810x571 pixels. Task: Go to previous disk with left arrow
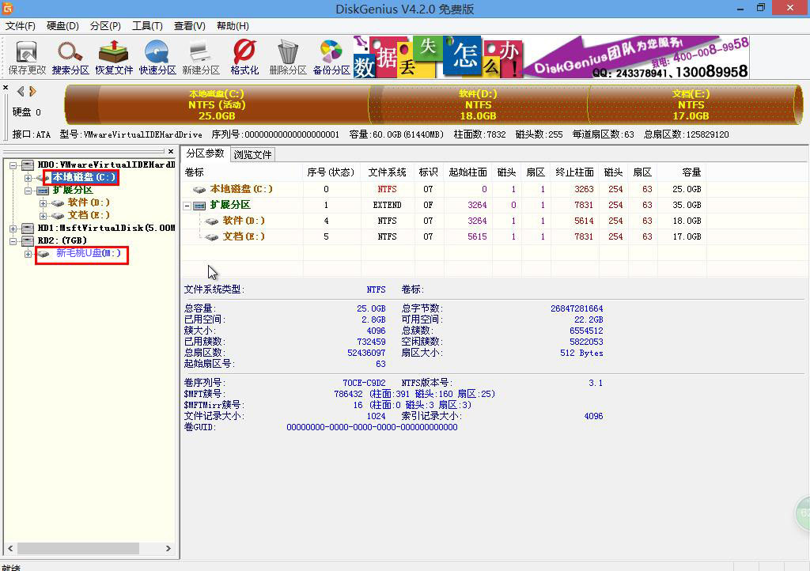(20, 92)
